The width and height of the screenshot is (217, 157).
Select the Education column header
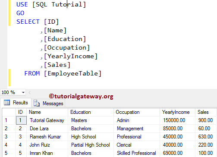tap(91, 112)
